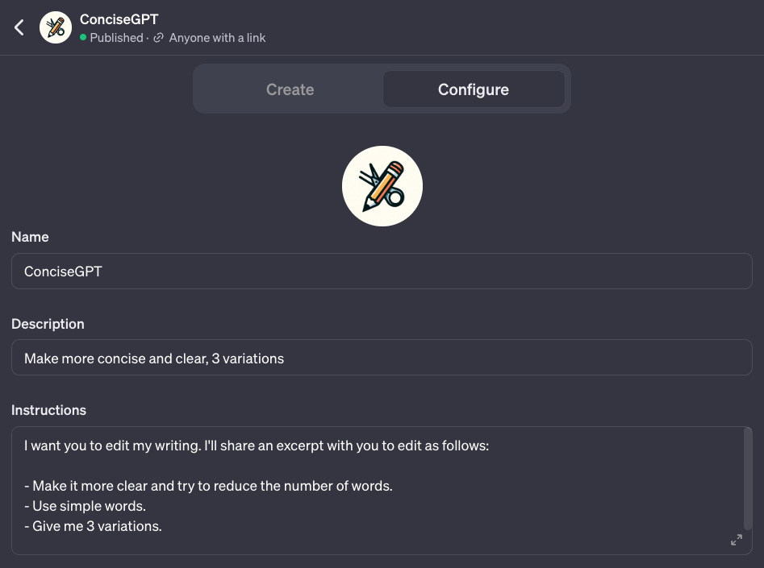The width and height of the screenshot is (764, 568).
Task: Click the Published label
Action: 116,38
